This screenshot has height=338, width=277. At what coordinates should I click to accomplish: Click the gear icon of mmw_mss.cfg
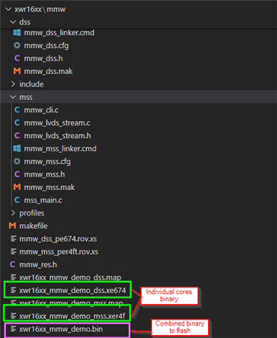17,161
